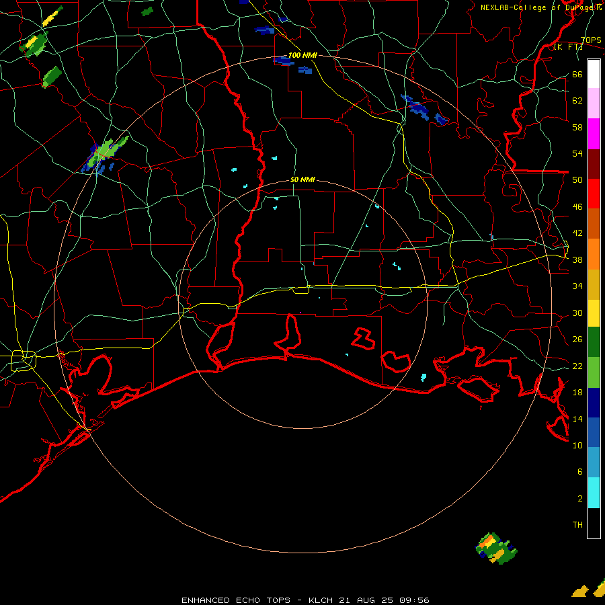Screen dimensions: 605x605
Task: Click the bright red legend swatch
Action: pyautogui.click(x=594, y=194)
